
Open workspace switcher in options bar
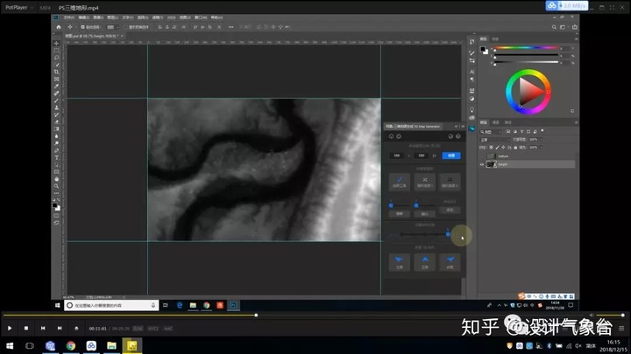tap(563, 27)
